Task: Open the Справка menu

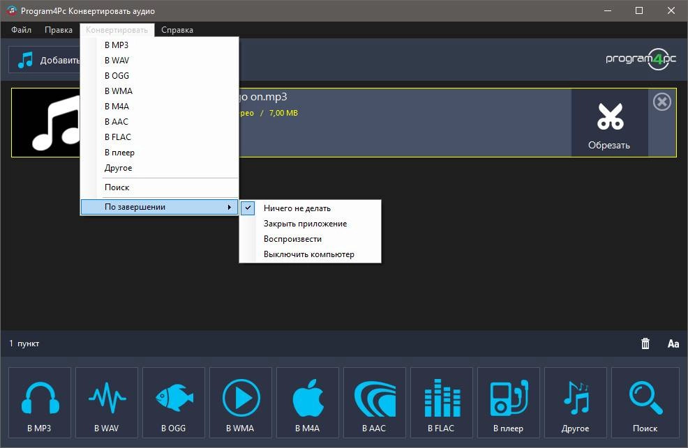Action: 177,30
